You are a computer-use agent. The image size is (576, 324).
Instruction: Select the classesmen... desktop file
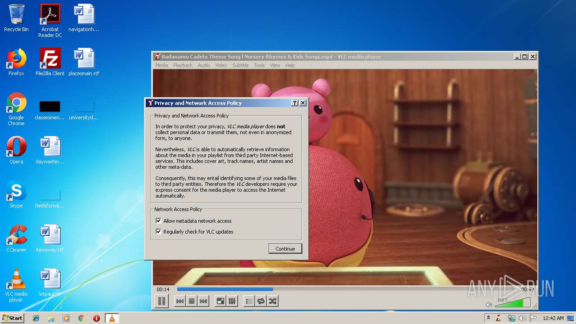coord(50,109)
